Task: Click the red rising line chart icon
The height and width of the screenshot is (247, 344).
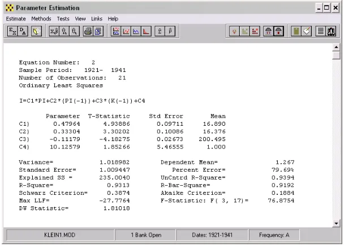Action: [126, 31]
